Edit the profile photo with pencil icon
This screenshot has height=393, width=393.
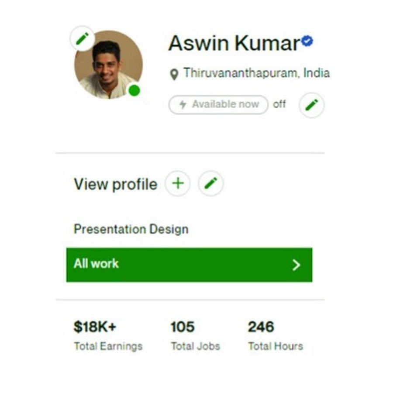tap(83, 38)
